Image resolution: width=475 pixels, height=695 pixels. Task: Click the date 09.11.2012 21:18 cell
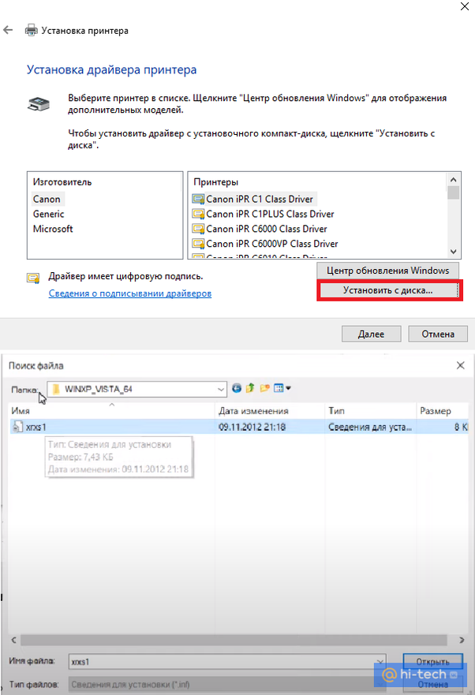click(252, 427)
